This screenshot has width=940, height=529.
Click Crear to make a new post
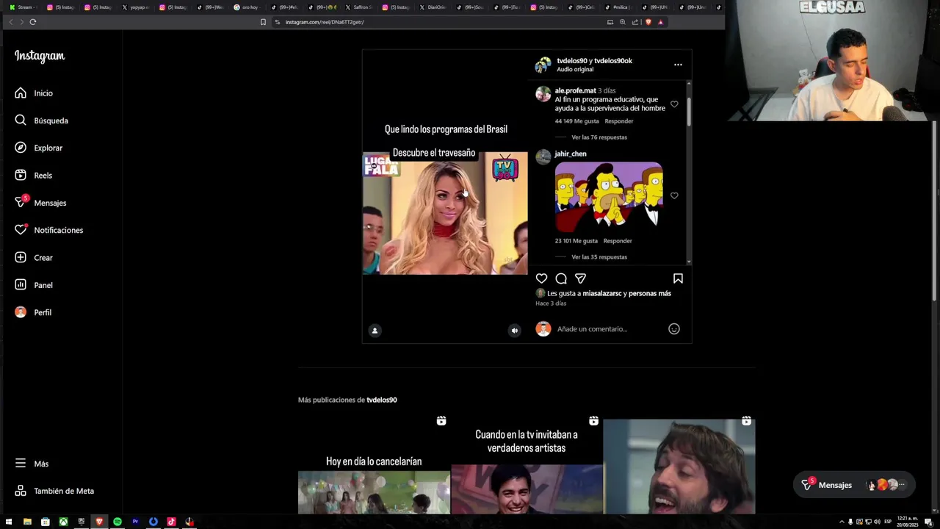click(x=34, y=258)
